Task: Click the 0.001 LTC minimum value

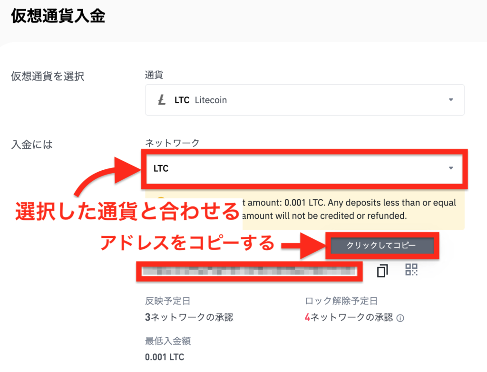Action: pos(165,357)
